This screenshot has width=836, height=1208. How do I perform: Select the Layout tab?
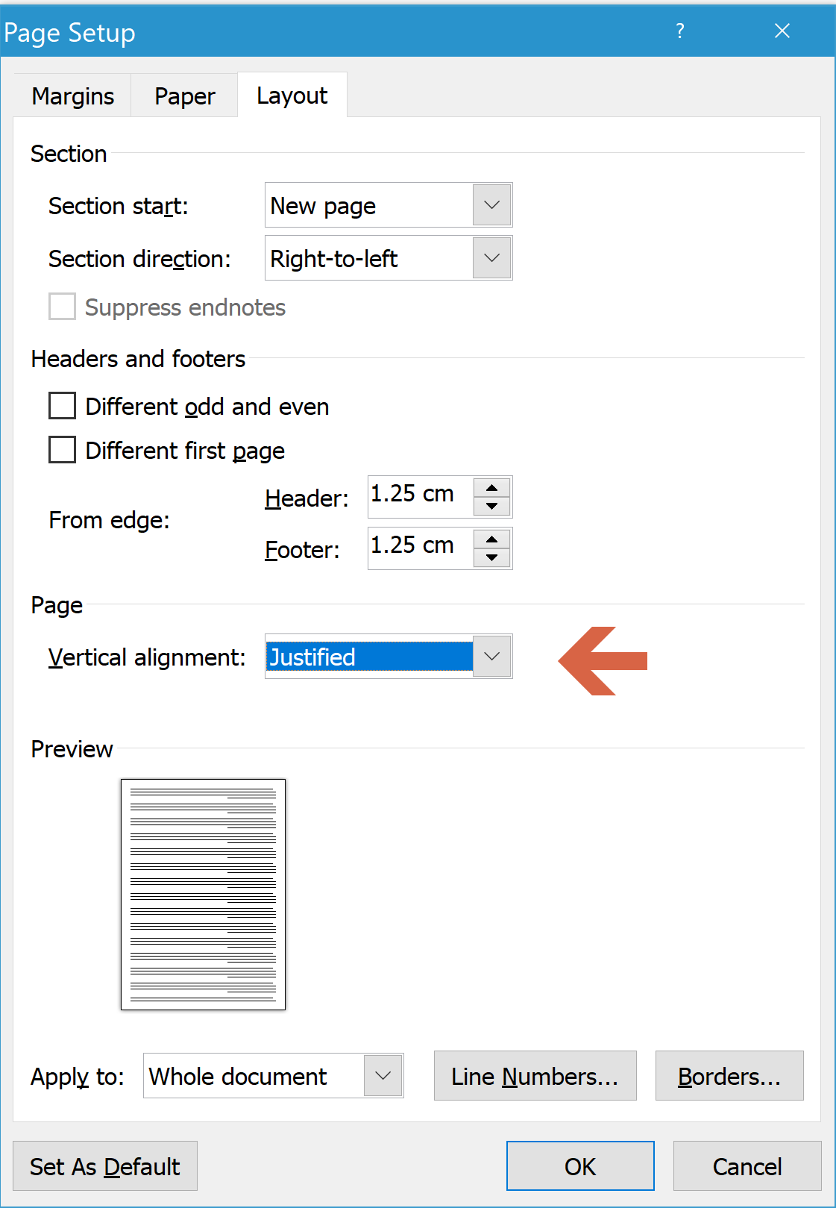292,95
